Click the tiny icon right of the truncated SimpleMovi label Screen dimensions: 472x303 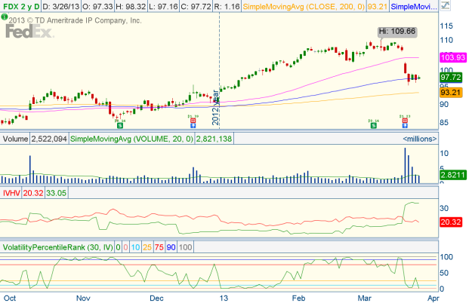point(445,7)
